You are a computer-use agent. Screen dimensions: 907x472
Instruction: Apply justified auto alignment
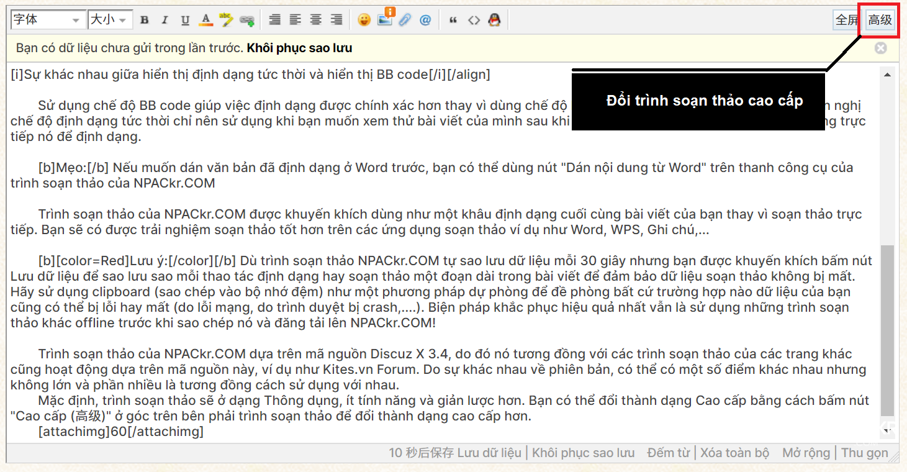click(274, 20)
